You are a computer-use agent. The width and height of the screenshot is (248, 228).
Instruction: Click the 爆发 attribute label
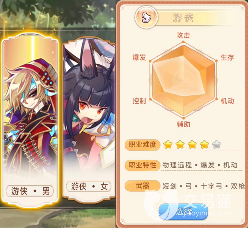point(139,57)
